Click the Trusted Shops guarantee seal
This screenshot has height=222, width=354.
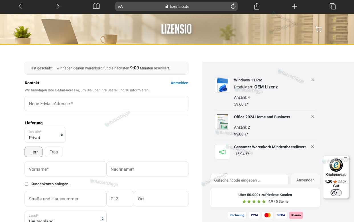(x=336, y=165)
